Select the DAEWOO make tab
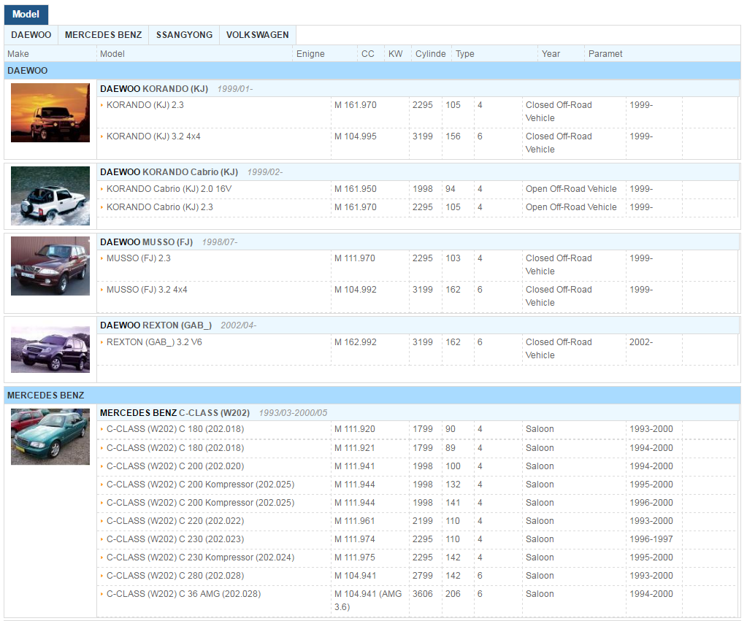 (x=31, y=35)
